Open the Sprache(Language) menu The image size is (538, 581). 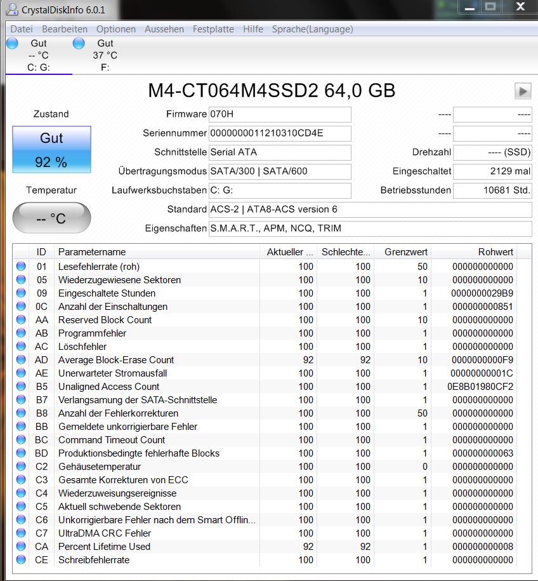(x=313, y=29)
